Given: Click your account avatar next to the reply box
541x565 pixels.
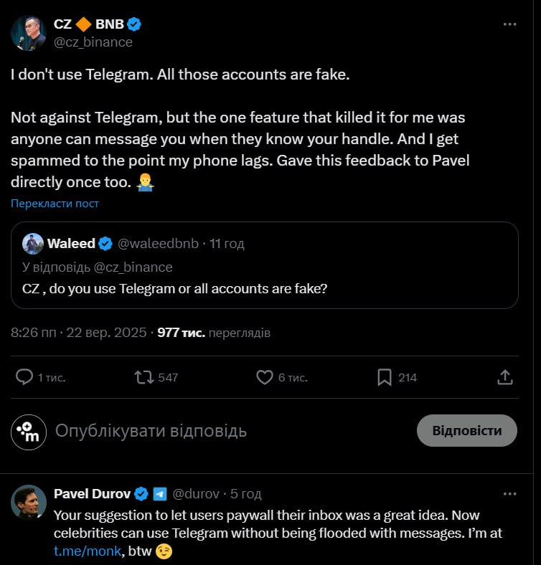Looking at the screenshot, I should pos(29,431).
